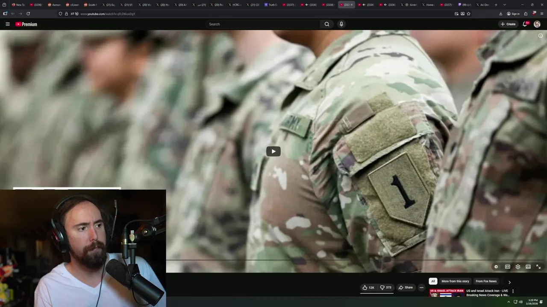Show video info card icon
Image resolution: width=547 pixels, height=307 pixels.
click(541, 36)
